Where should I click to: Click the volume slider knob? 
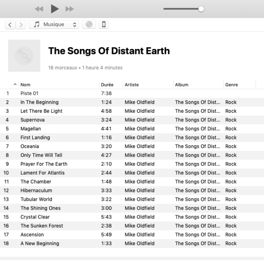click(201, 9)
